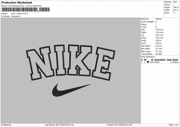Click the swoosh logo in the preview
Image resolution: width=180 pixels, height=127 pixels.
point(71,90)
